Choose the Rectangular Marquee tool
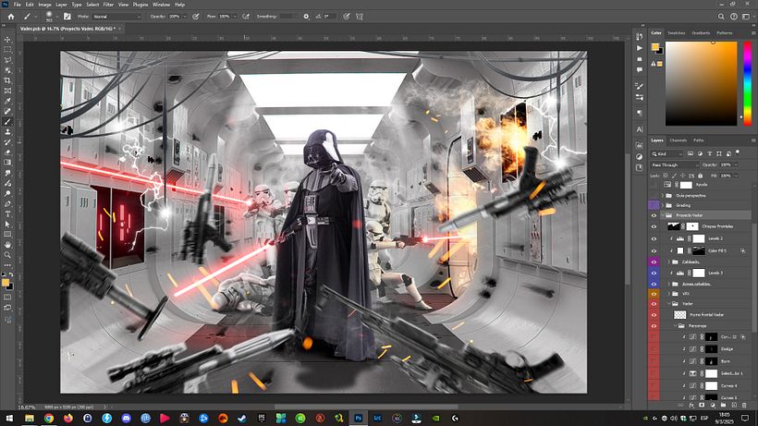758x426 pixels. coord(7,49)
